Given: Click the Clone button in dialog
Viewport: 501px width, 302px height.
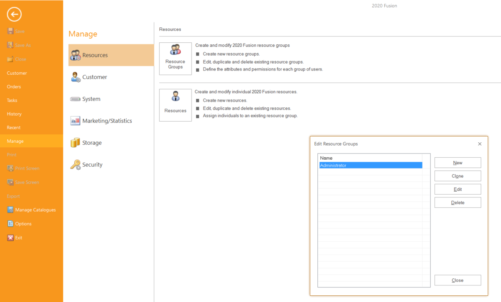Looking at the screenshot, I should 458,176.
